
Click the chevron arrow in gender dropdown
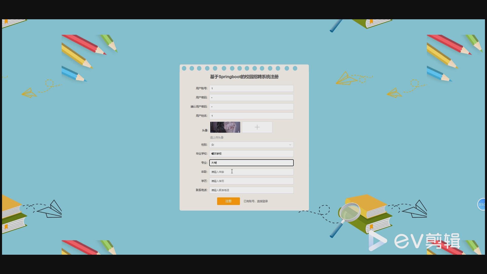point(290,145)
